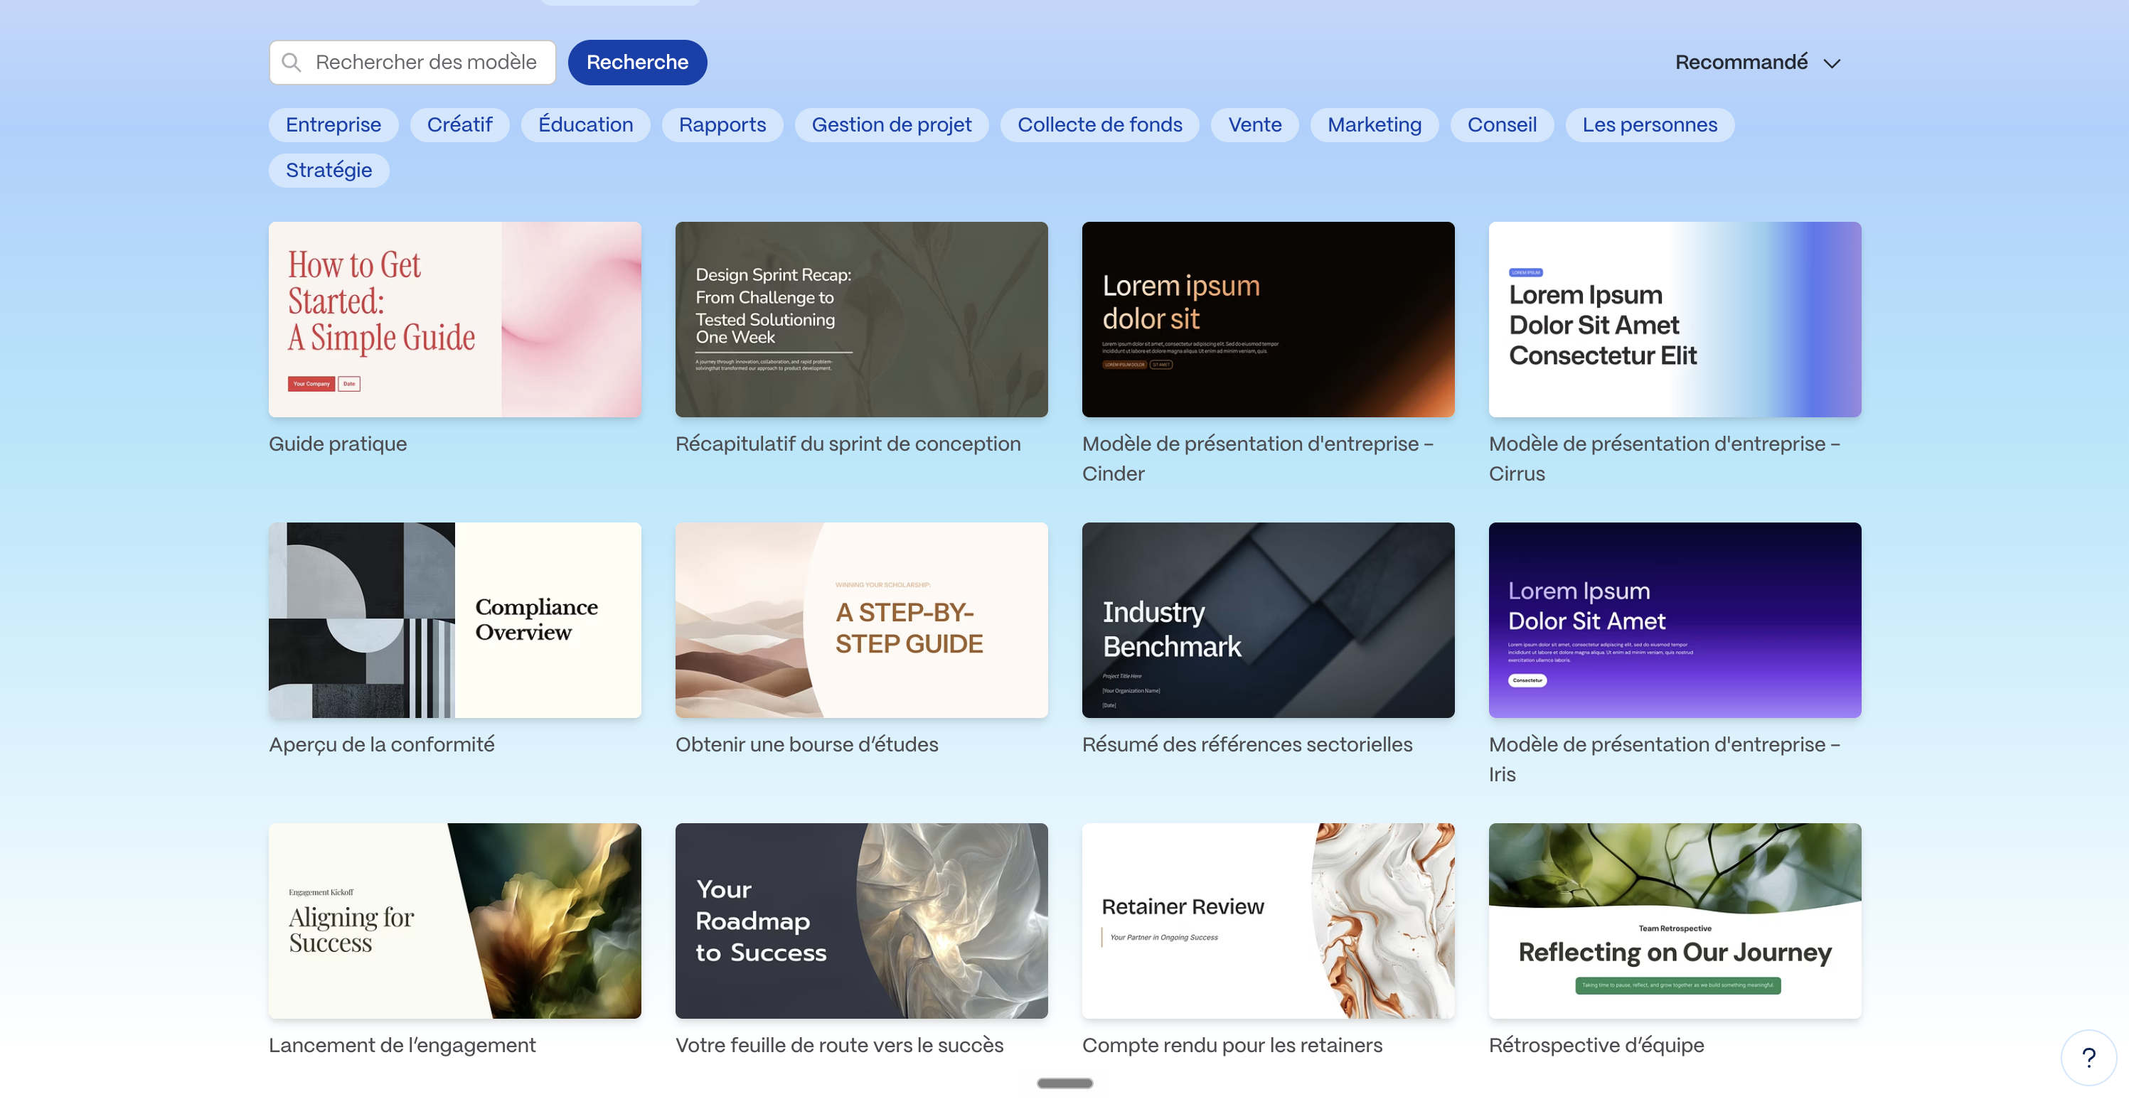Open the Cirrus Lorem Ipsum thumbnail
Image resolution: width=2129 pixels, height=1109 pixels.
pyautogui.click(x=1675, y=319)
